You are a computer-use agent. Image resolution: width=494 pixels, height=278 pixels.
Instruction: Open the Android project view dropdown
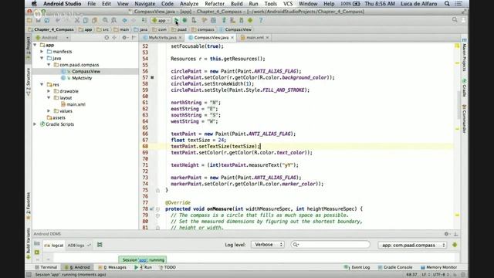(x=52, y=38)
